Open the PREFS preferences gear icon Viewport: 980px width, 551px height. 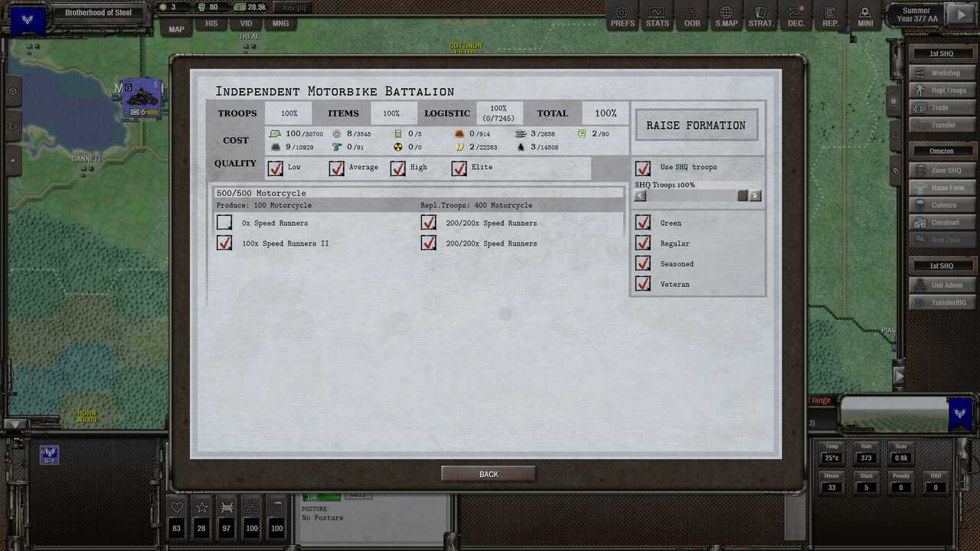[622, 16]
